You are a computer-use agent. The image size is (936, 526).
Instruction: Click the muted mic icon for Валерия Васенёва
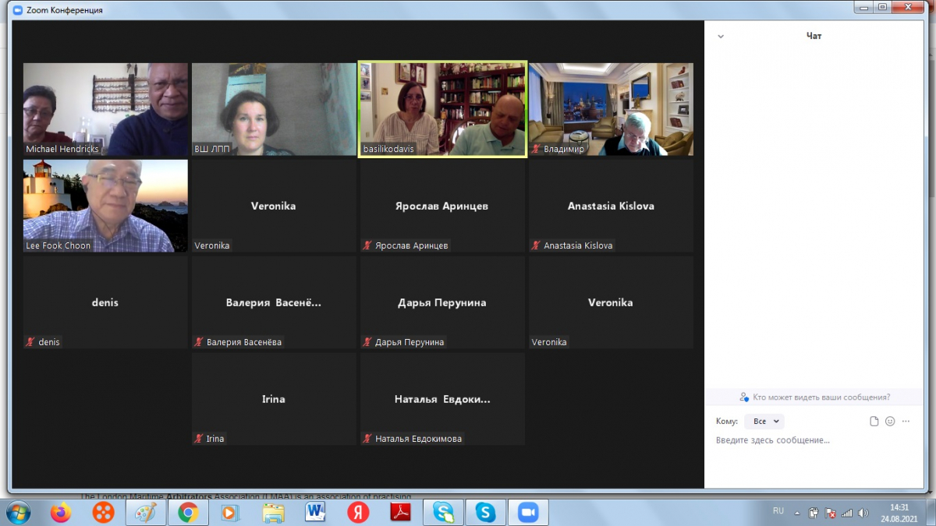tap(199, 342)
